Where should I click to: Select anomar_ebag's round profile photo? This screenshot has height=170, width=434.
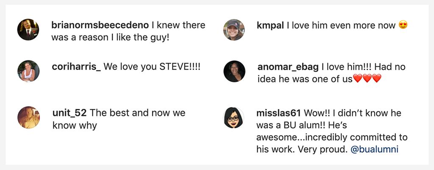pos(234,71)
